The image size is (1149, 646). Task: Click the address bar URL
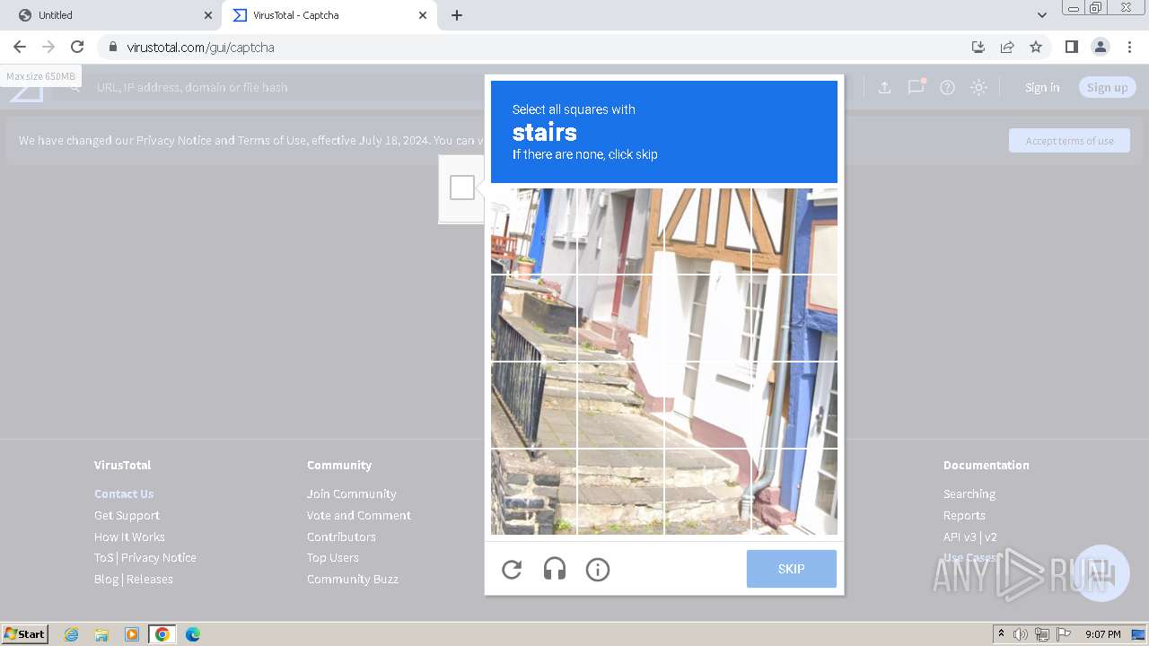coord(200,48)
